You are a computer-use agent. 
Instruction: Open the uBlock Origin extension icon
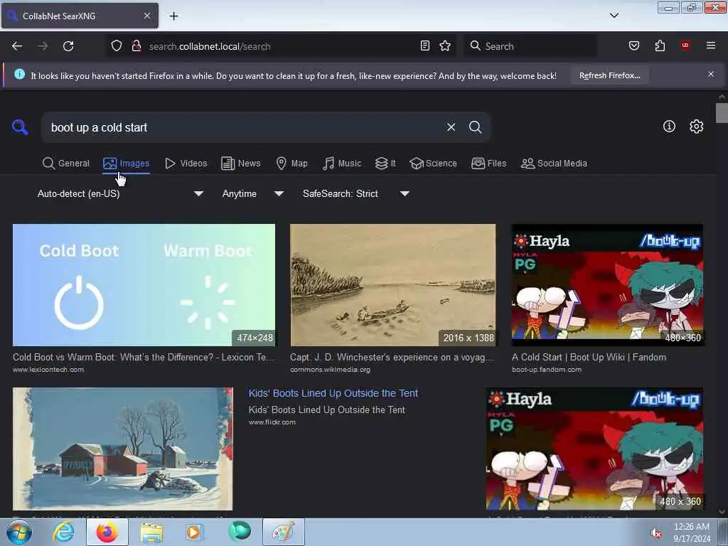pos(685,45)
